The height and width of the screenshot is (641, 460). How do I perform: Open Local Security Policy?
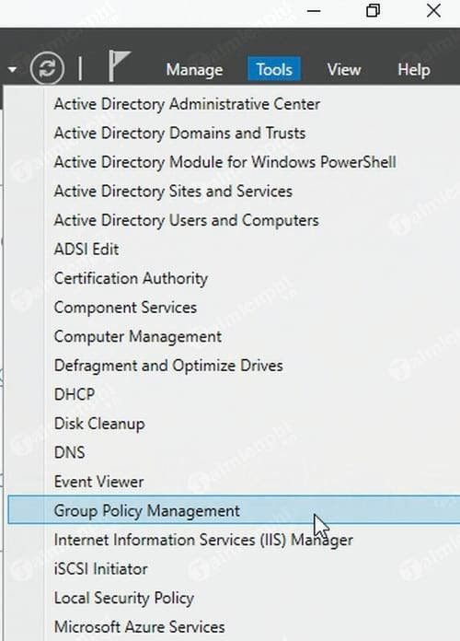pos(124,598)
